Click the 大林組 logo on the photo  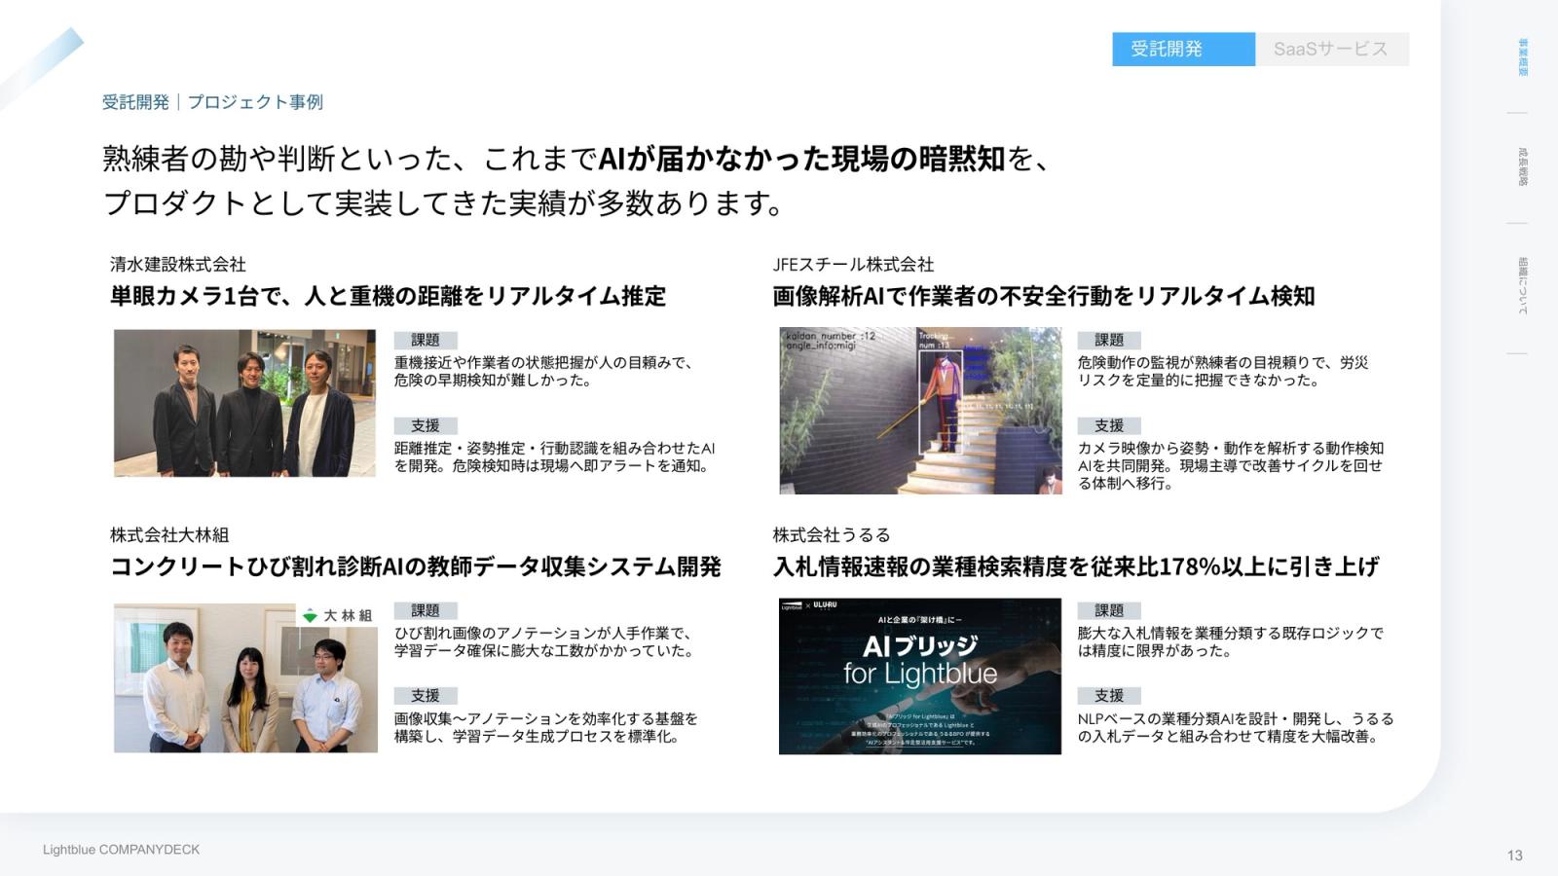pos(337,615)
